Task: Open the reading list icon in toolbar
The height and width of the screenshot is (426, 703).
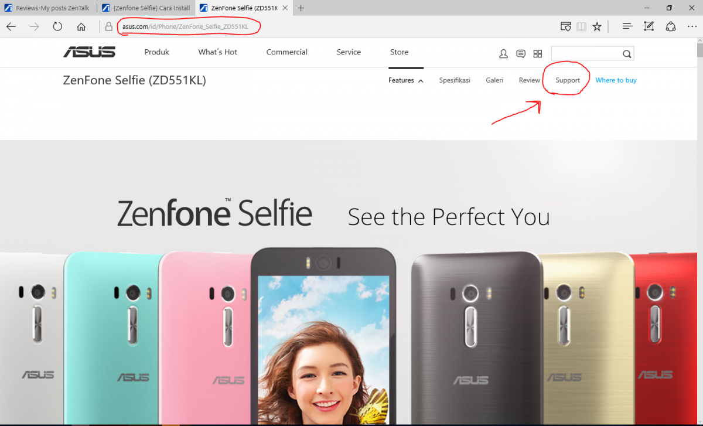Action: pyautogui.click(x=565, y=26)
